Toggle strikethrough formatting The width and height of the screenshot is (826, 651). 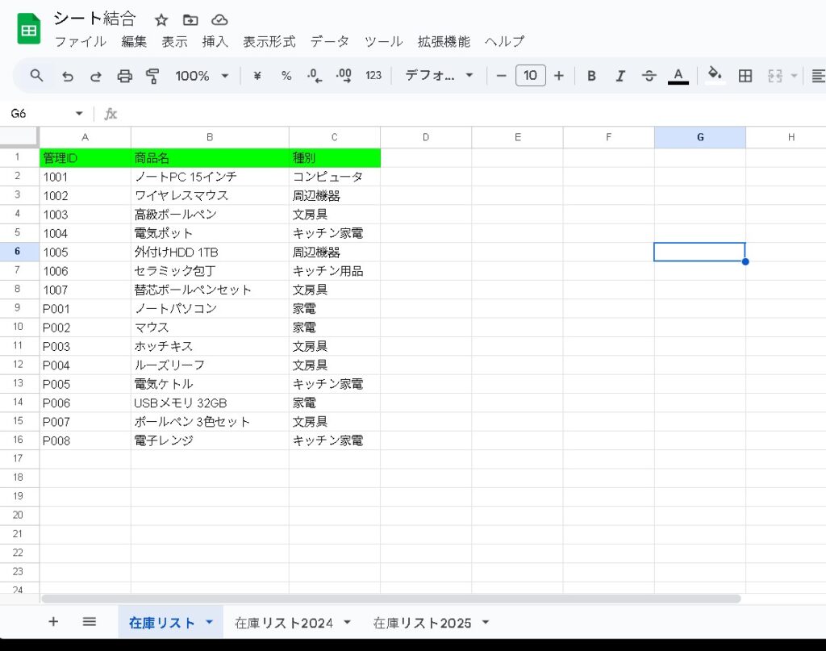(649, 76)
